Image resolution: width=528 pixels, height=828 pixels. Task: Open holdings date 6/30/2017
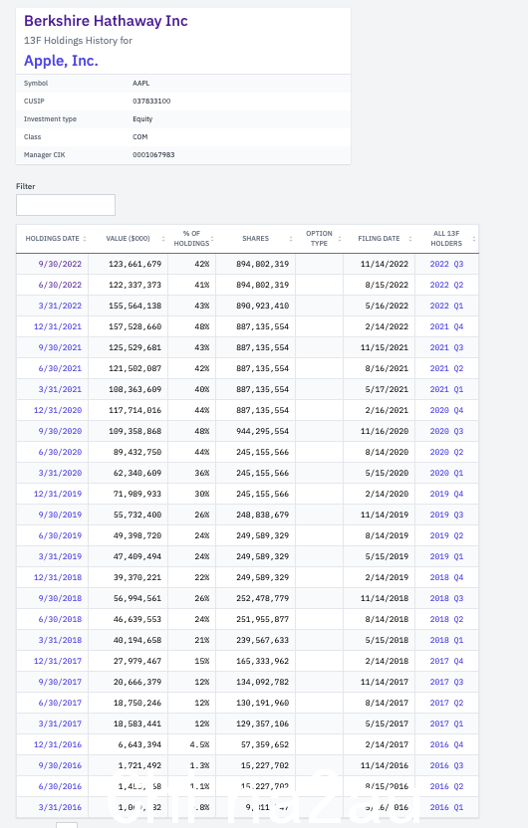point(60,703)
